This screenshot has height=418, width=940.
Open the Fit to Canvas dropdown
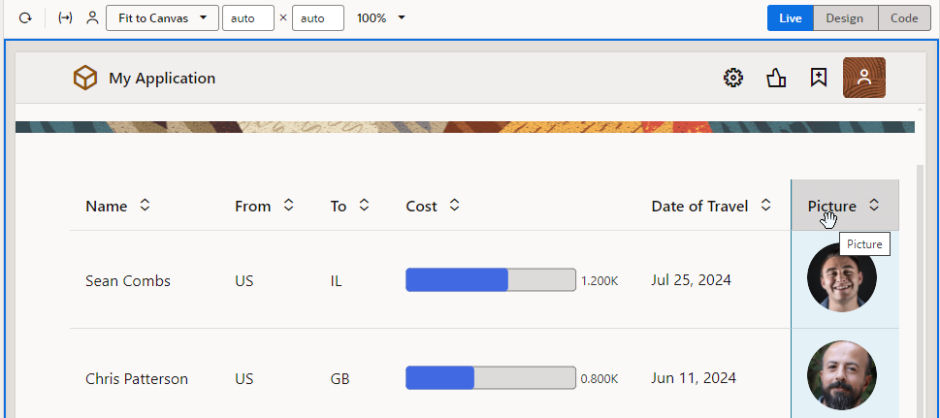(162, 18)
